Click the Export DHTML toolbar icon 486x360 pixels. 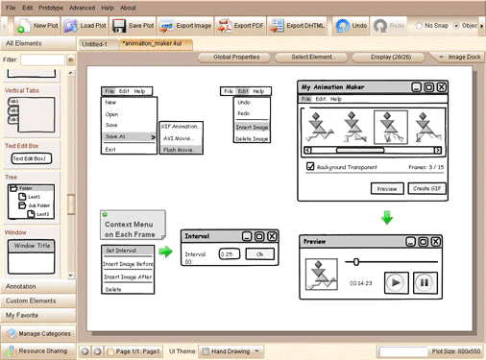(277, 26)
